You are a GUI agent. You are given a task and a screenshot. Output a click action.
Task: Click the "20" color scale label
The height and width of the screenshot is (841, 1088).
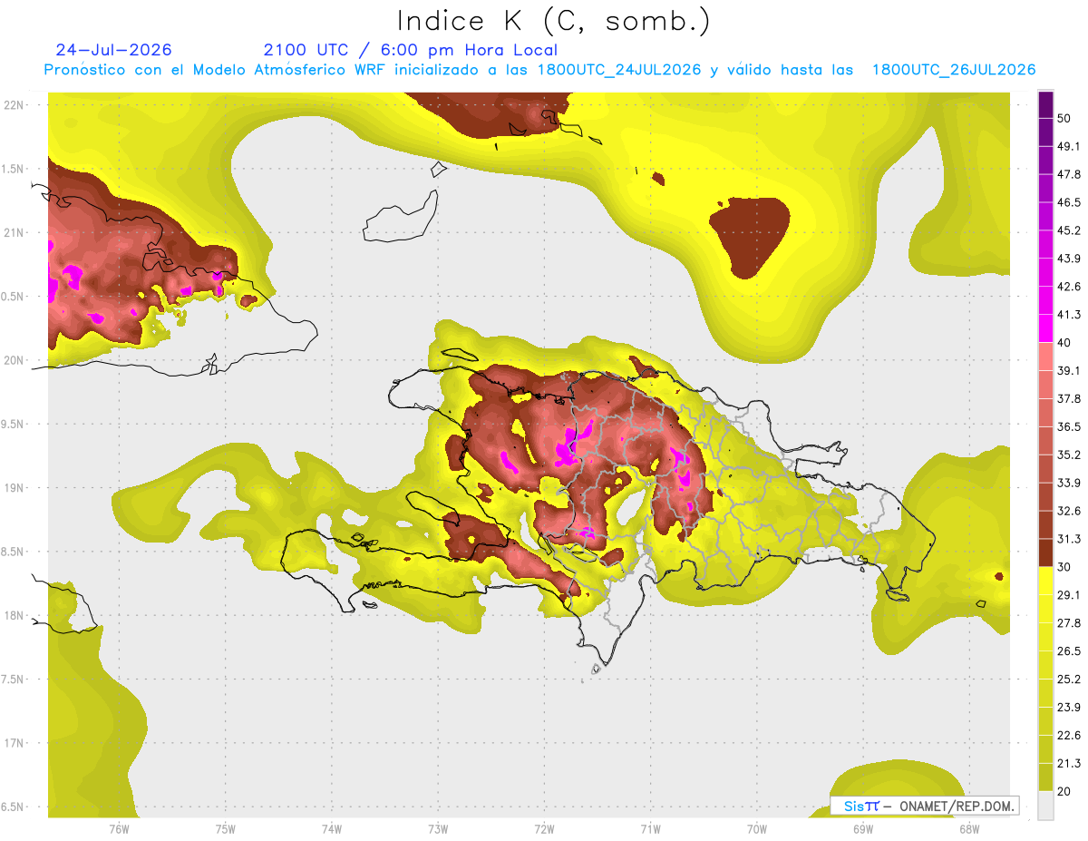1064,791
